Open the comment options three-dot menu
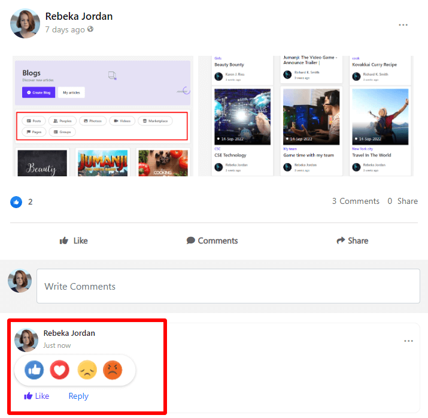 [x=408, y=341]
